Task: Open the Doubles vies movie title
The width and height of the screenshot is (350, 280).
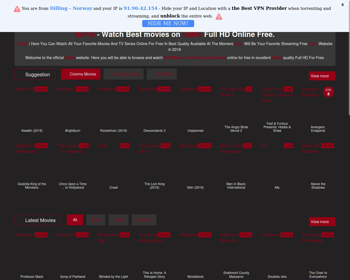Action: coord(277,277)
